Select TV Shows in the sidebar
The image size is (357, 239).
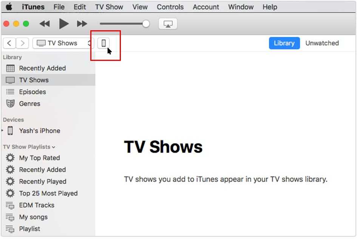[48, 80]
